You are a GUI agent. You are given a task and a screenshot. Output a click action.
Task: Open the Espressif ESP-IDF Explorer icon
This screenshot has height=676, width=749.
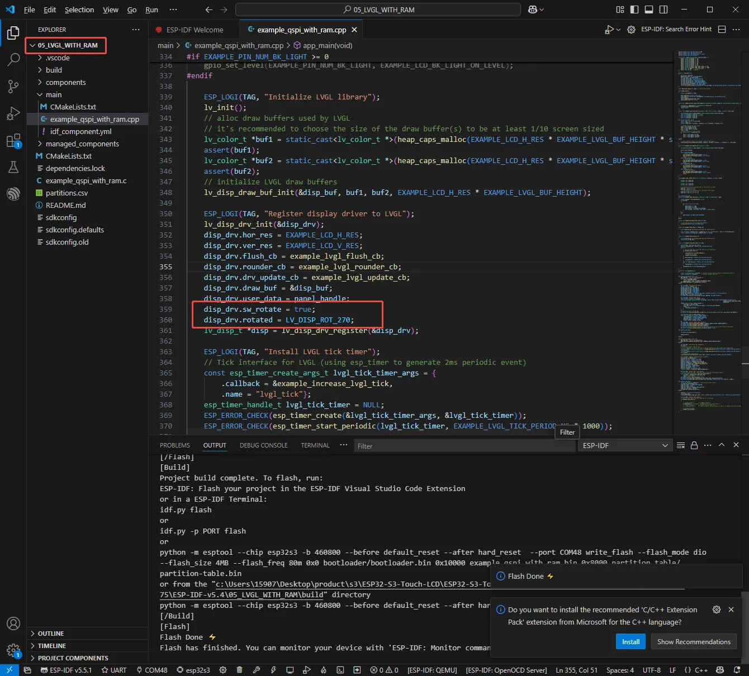[13, 194]
